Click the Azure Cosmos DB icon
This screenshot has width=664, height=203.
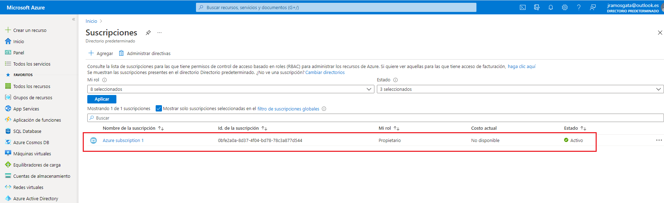[8, 142]
